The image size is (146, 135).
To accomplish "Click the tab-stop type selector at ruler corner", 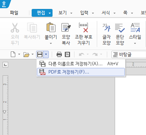I will 5,65.
